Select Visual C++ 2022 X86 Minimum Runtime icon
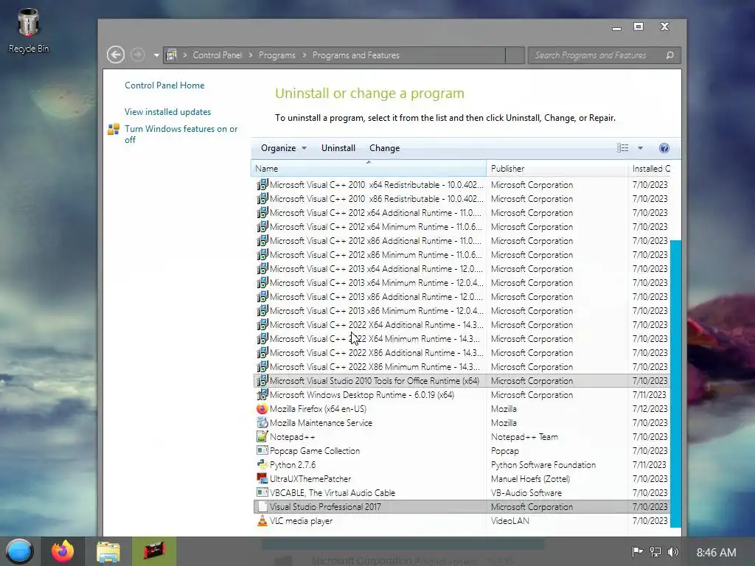755x566 pixels. pos(262,367)
